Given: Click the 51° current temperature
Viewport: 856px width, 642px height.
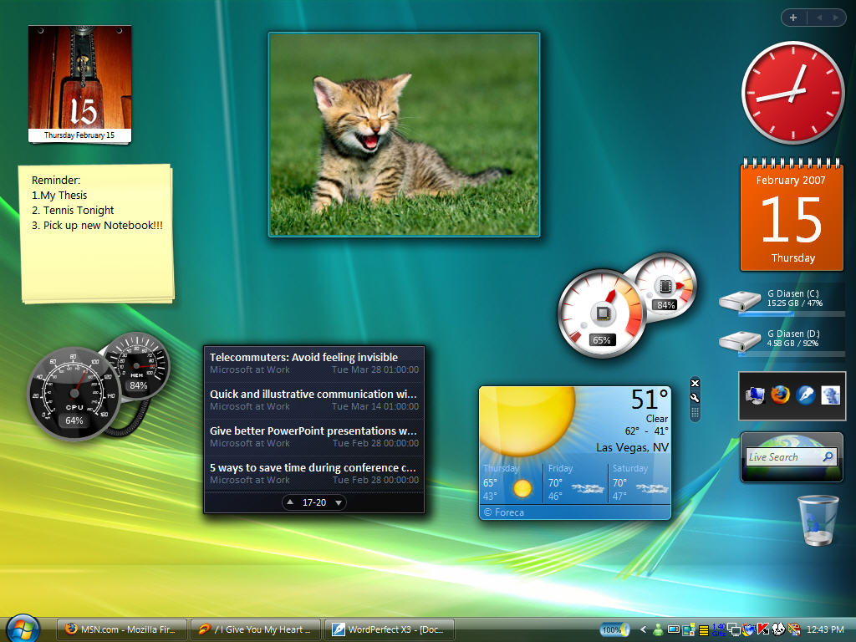Looking at the screenshot, I should coord(650,400).
